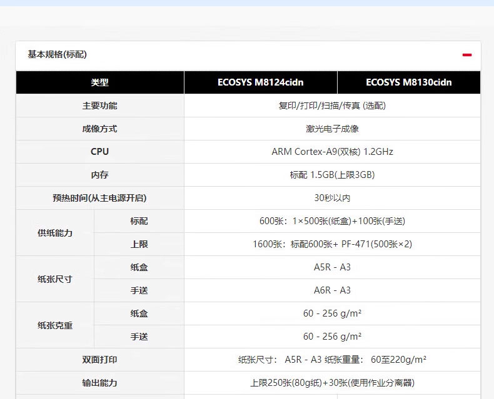Click the 成像方式 row label
The height and width of the screenshot is (399, 494).
(99, 129)
